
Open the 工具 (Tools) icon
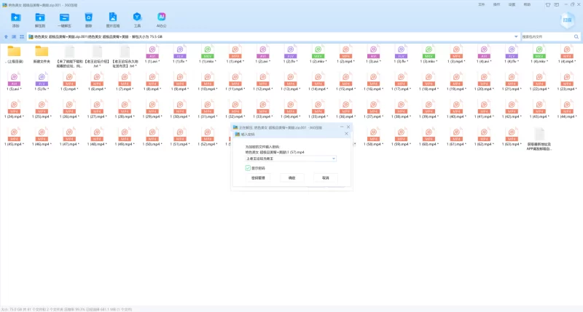coord(137,19)
